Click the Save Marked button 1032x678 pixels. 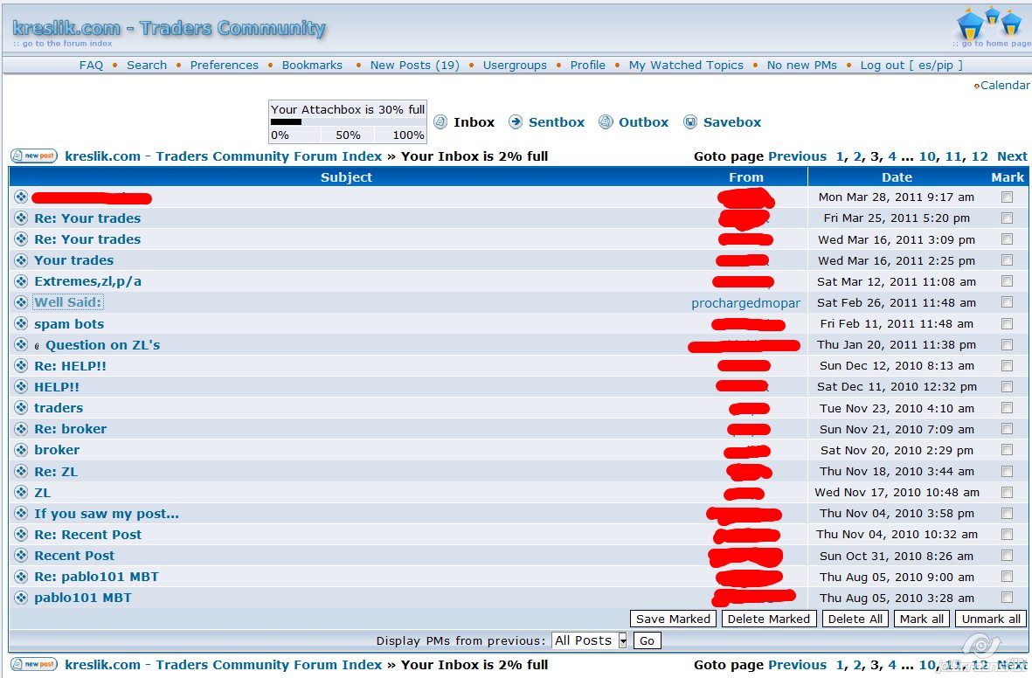(x=674, y=619)
